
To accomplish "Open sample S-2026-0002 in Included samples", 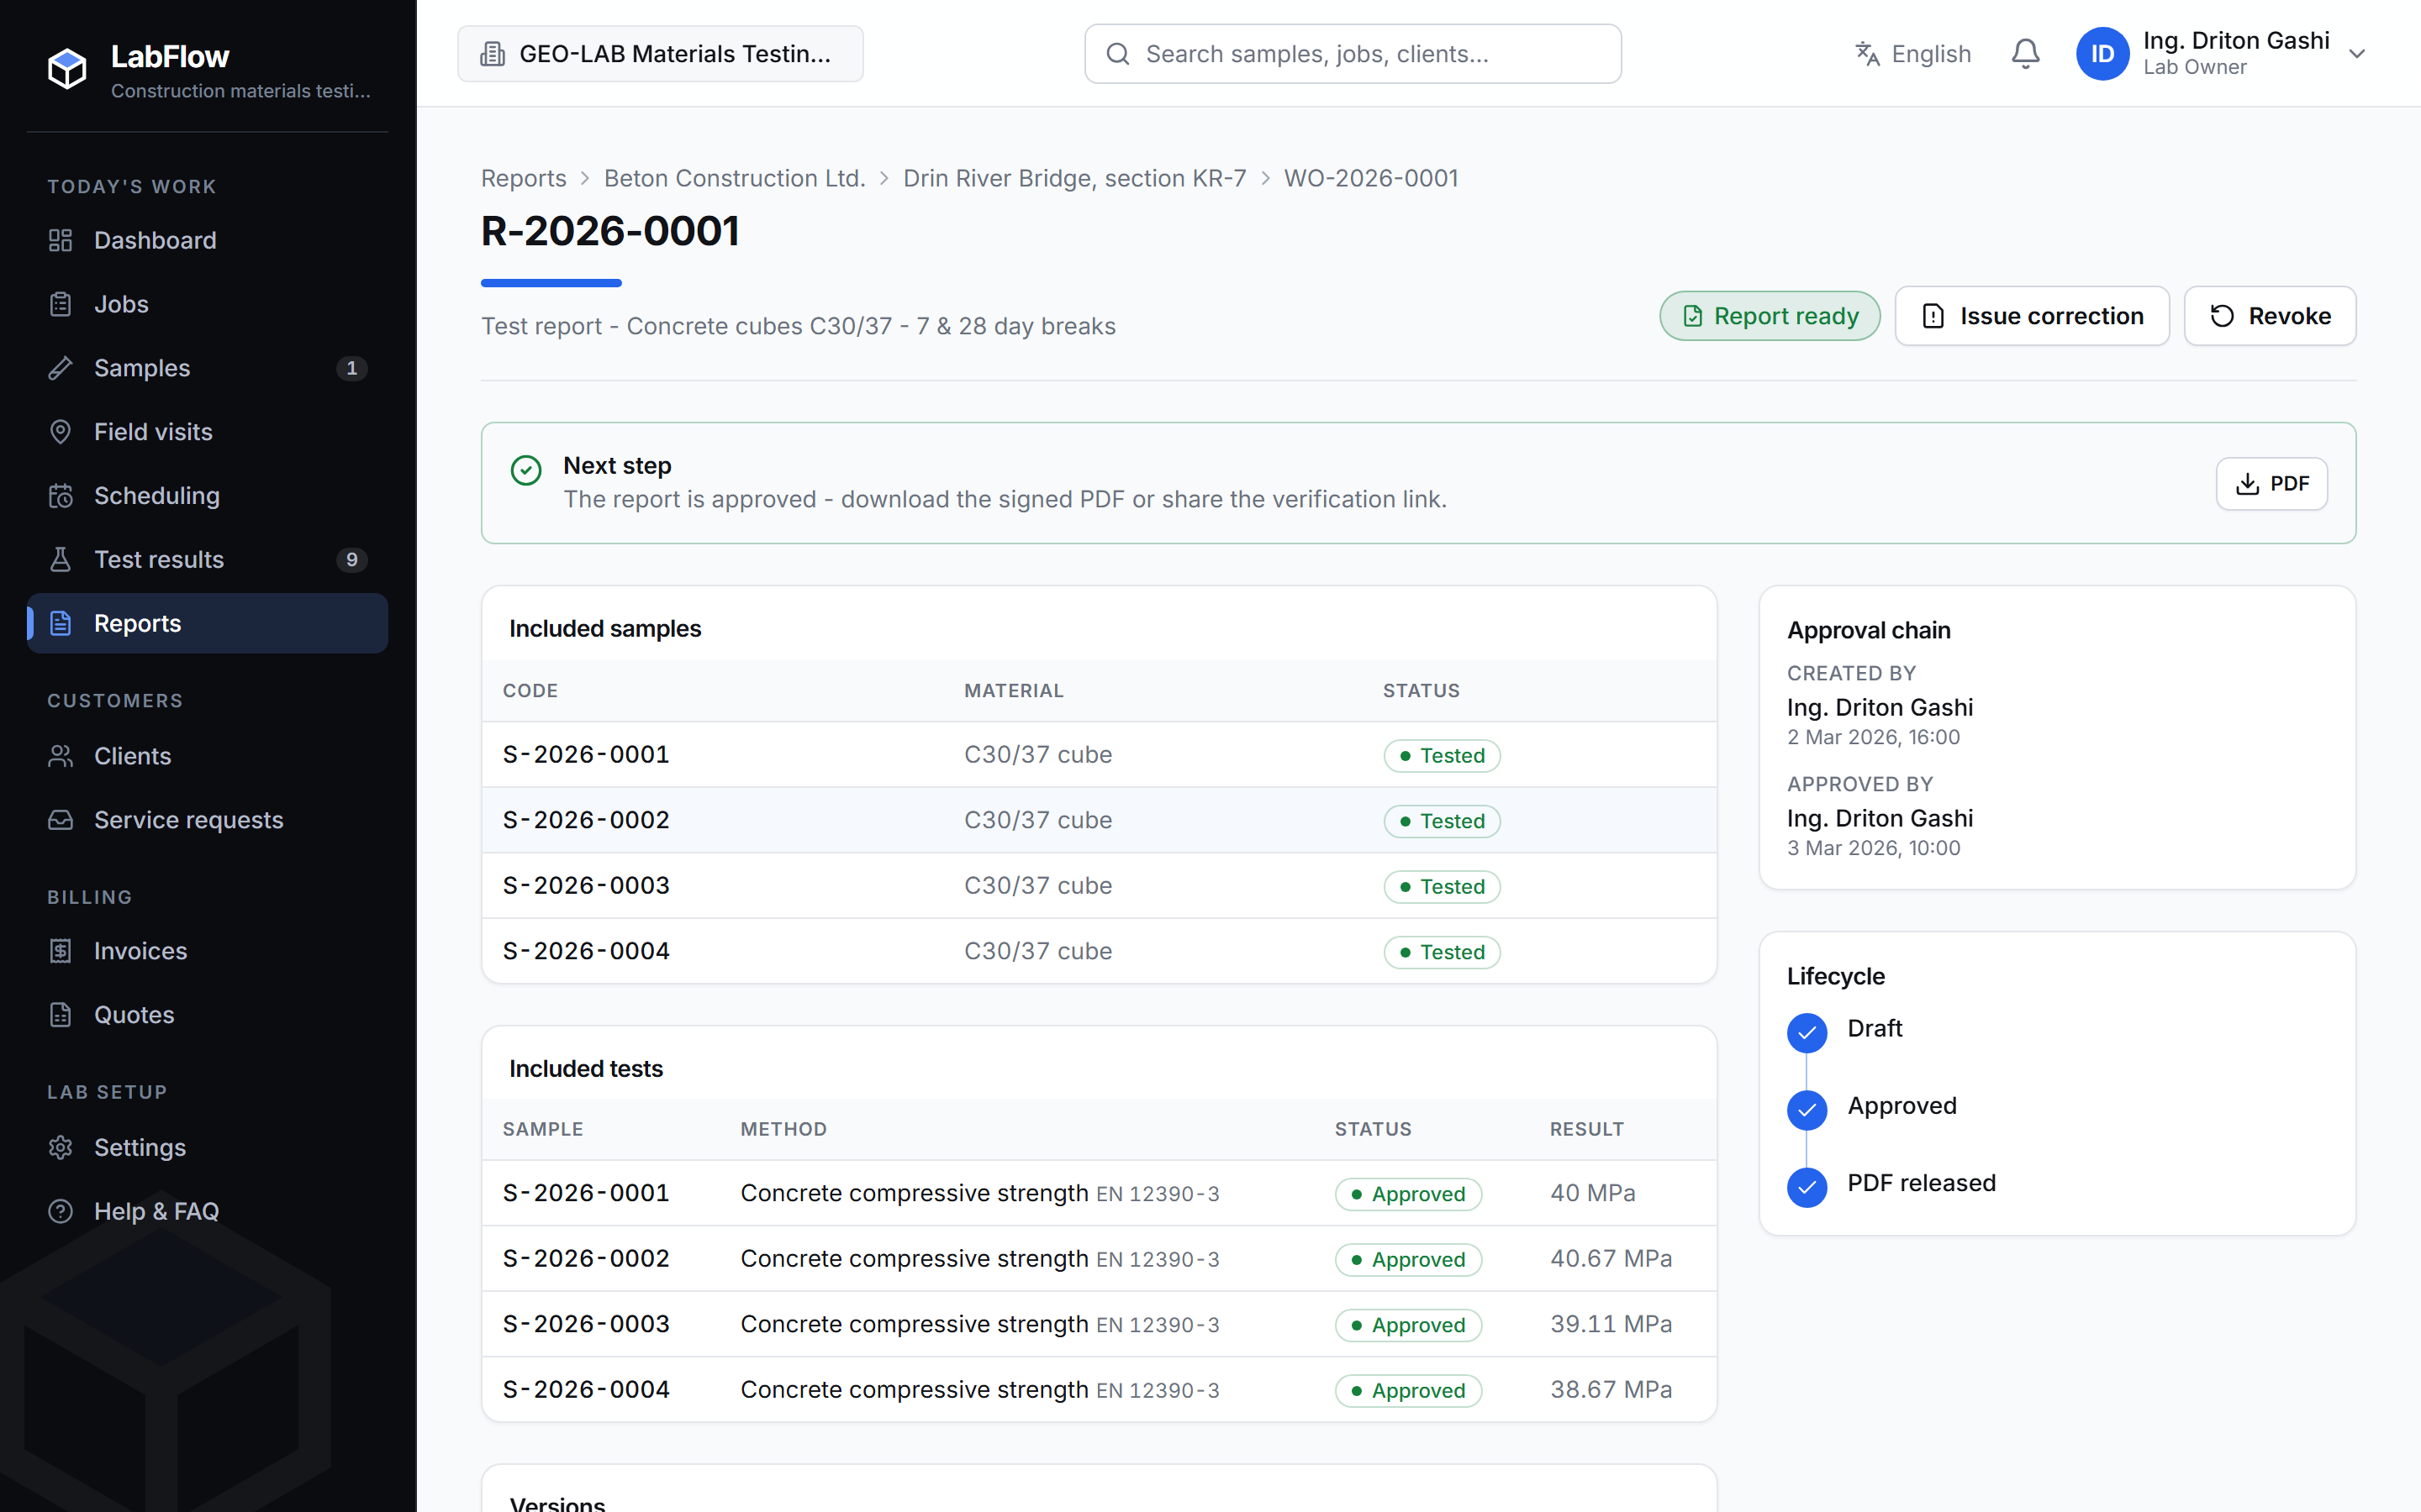I will click(586, 820).
